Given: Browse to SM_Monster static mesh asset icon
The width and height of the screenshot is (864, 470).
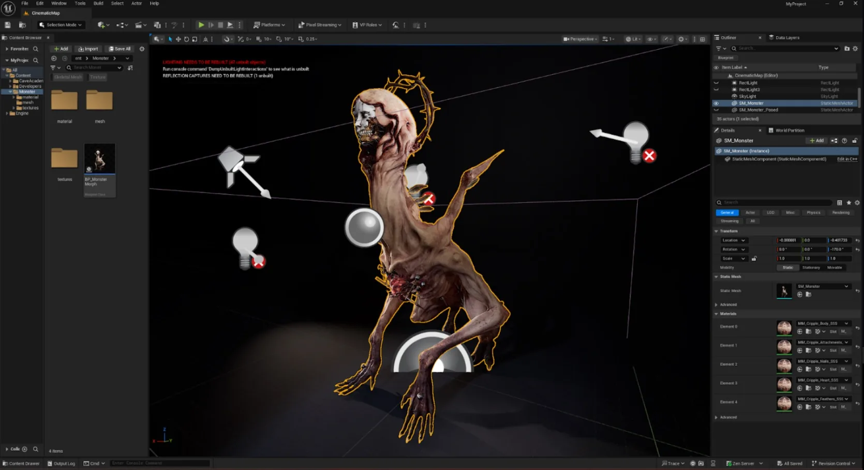Looking at the screenshot, I should (x=808, y=295).
